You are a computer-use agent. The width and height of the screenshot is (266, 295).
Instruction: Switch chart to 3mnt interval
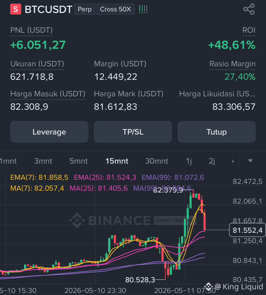(43, 161)
